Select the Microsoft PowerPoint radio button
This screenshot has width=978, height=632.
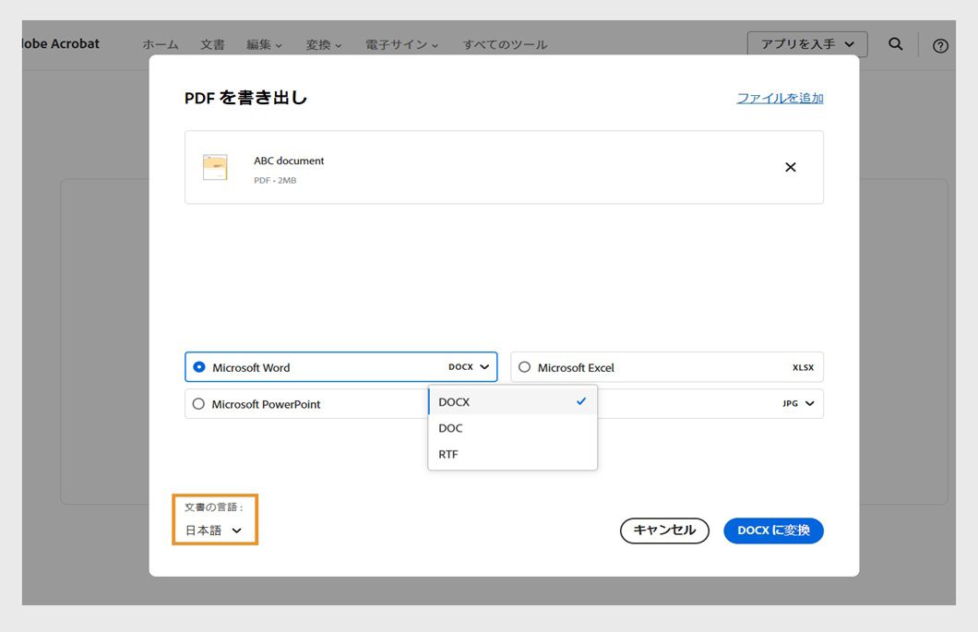pos(199,403)
